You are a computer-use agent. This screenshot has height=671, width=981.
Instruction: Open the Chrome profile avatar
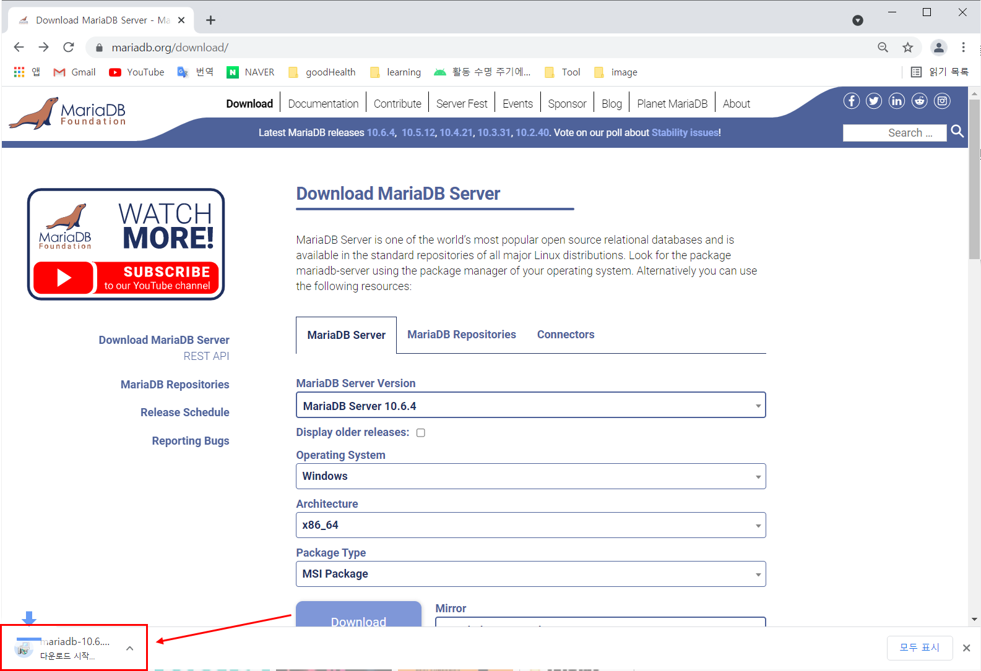[938, 48]
